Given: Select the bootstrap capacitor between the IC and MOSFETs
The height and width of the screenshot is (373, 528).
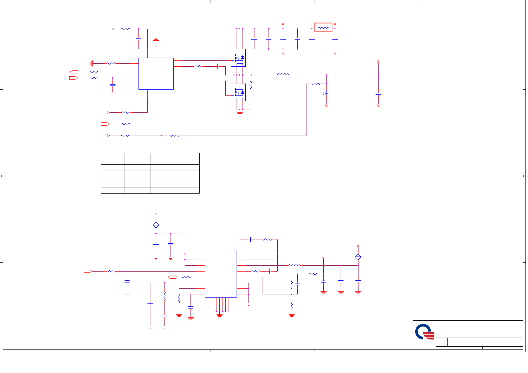Looking at the screenshot, I should click(219, 66).
